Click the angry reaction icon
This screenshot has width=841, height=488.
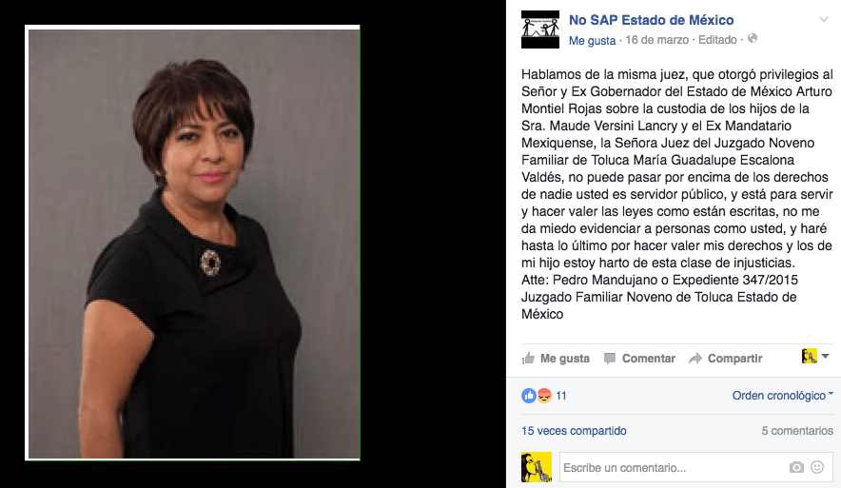(x=544, y=396)
